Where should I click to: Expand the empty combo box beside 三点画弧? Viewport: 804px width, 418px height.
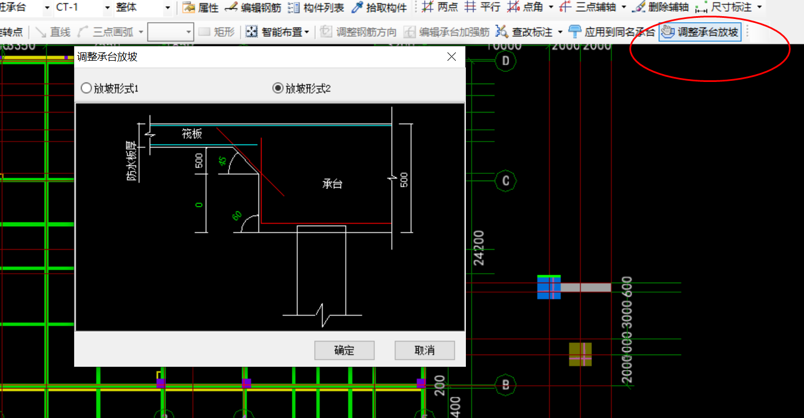click(x=188, y=32)
